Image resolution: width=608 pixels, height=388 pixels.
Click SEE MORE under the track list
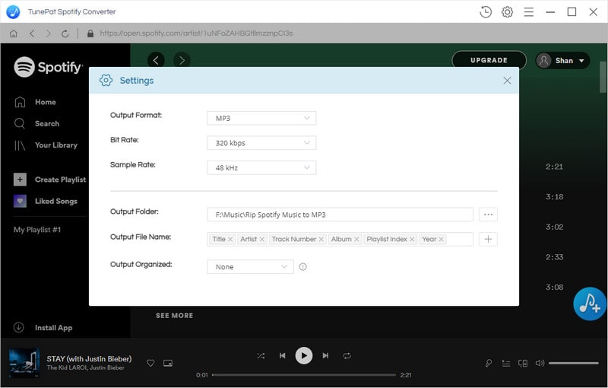point(175,316)
